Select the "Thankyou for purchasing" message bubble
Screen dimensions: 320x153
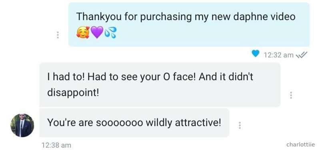coord(189,25)
